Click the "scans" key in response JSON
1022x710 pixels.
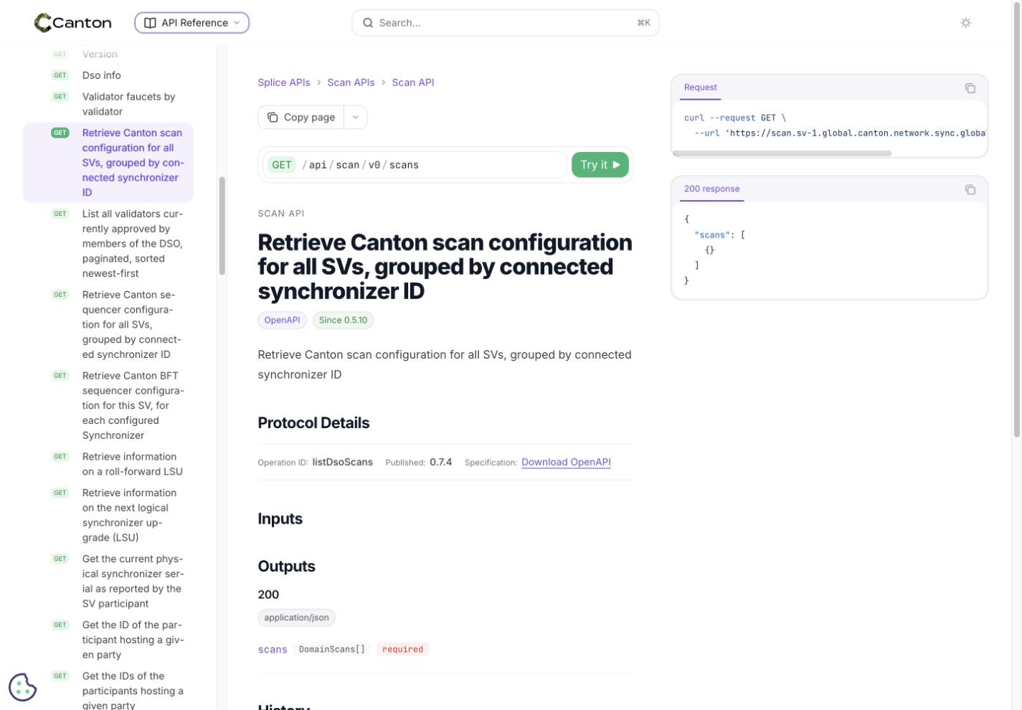[712, 235]
